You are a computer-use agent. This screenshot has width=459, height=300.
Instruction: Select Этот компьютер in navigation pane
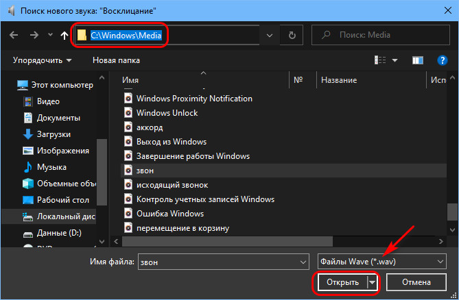pyautogui.click(x=56, y=85)
